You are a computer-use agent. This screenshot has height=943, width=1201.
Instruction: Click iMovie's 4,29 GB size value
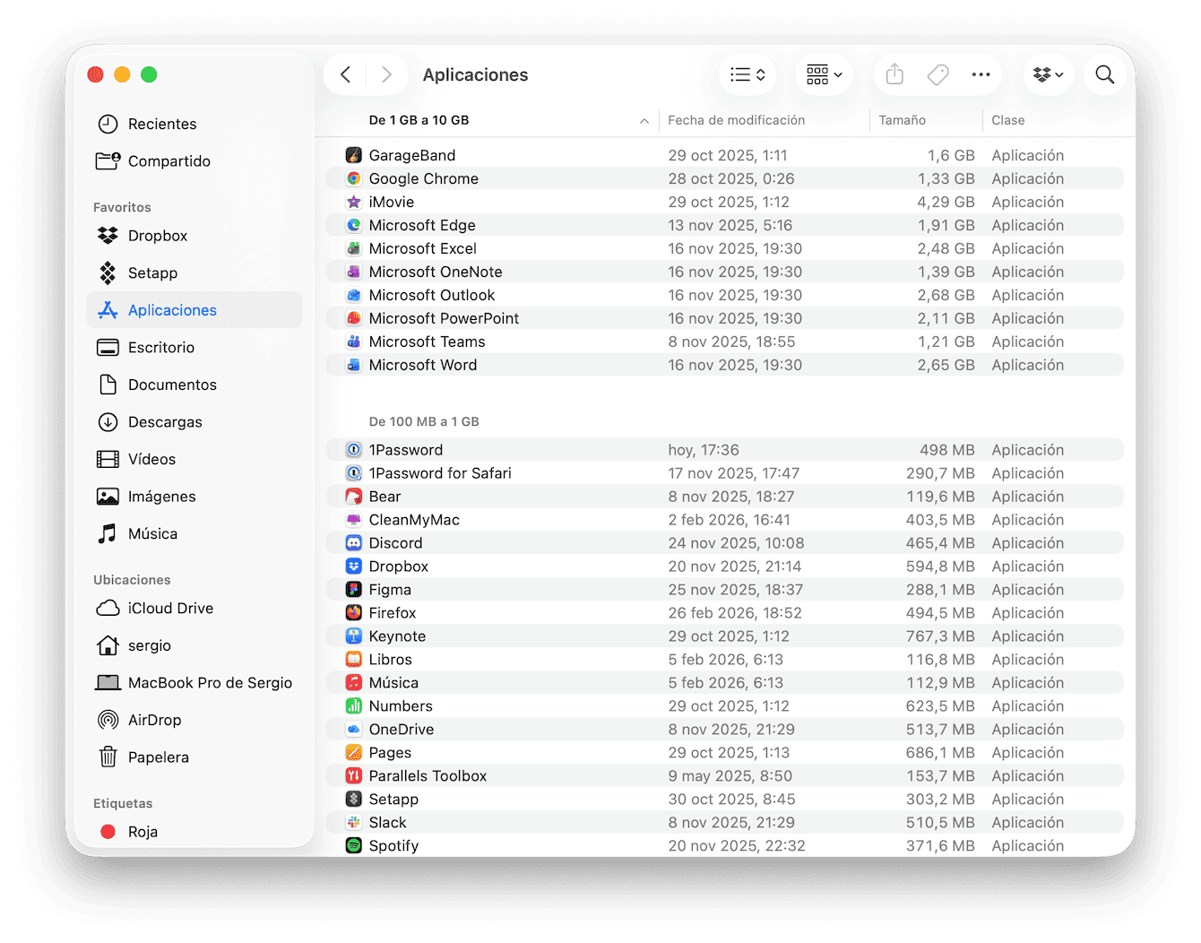click(946, 202)
